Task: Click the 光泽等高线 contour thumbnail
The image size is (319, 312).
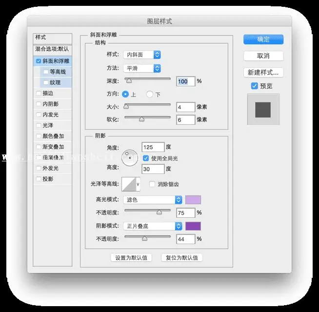Action: pos(129,184)
